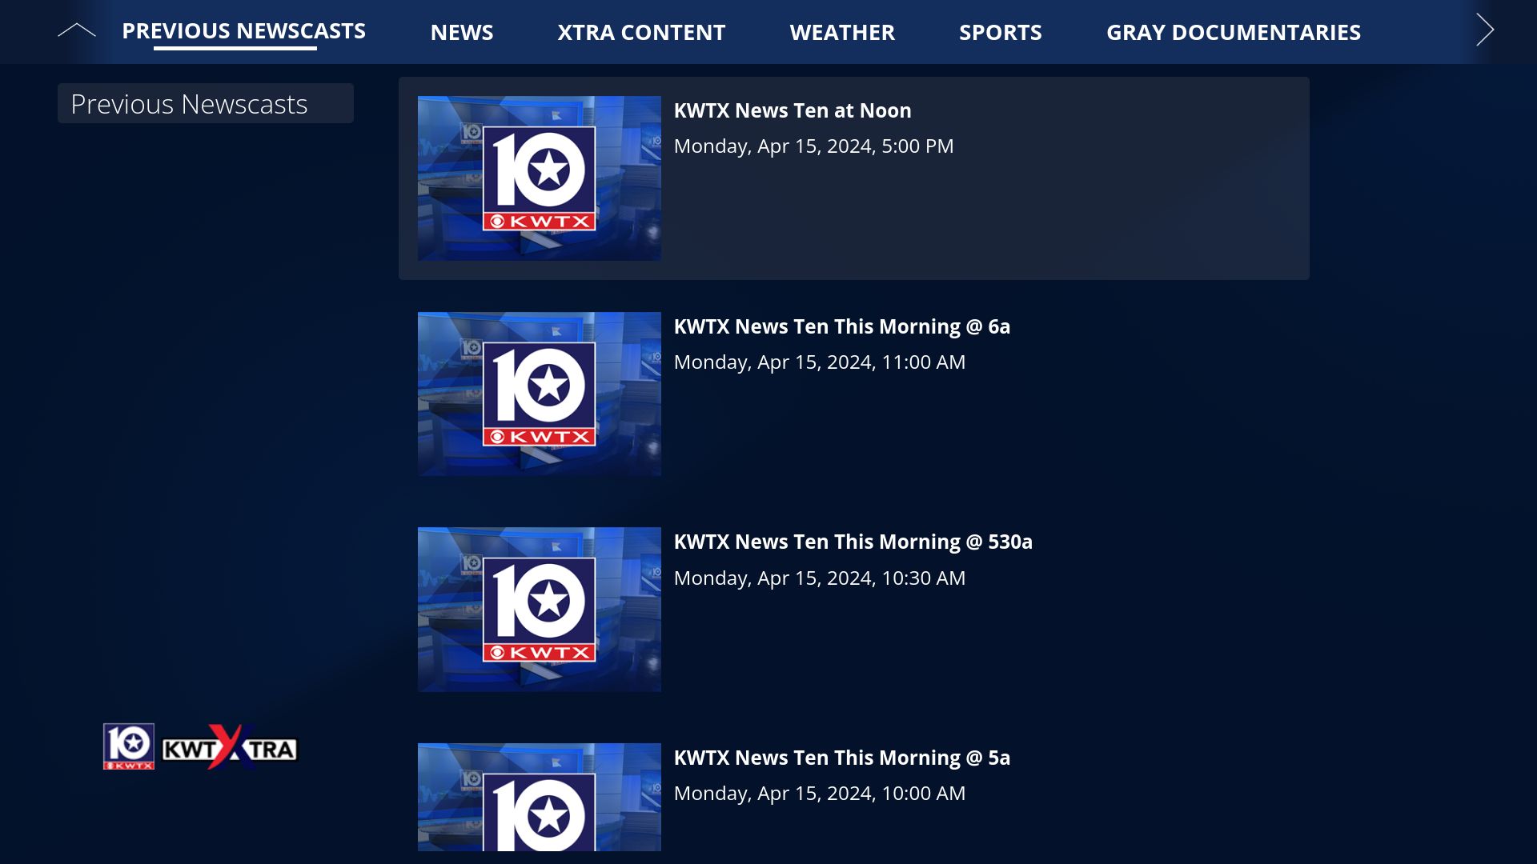This screenshot has width=1537, height=864.
Task: Select the This Morning @ 5a video thumbnail
Action: pos(539,800)
